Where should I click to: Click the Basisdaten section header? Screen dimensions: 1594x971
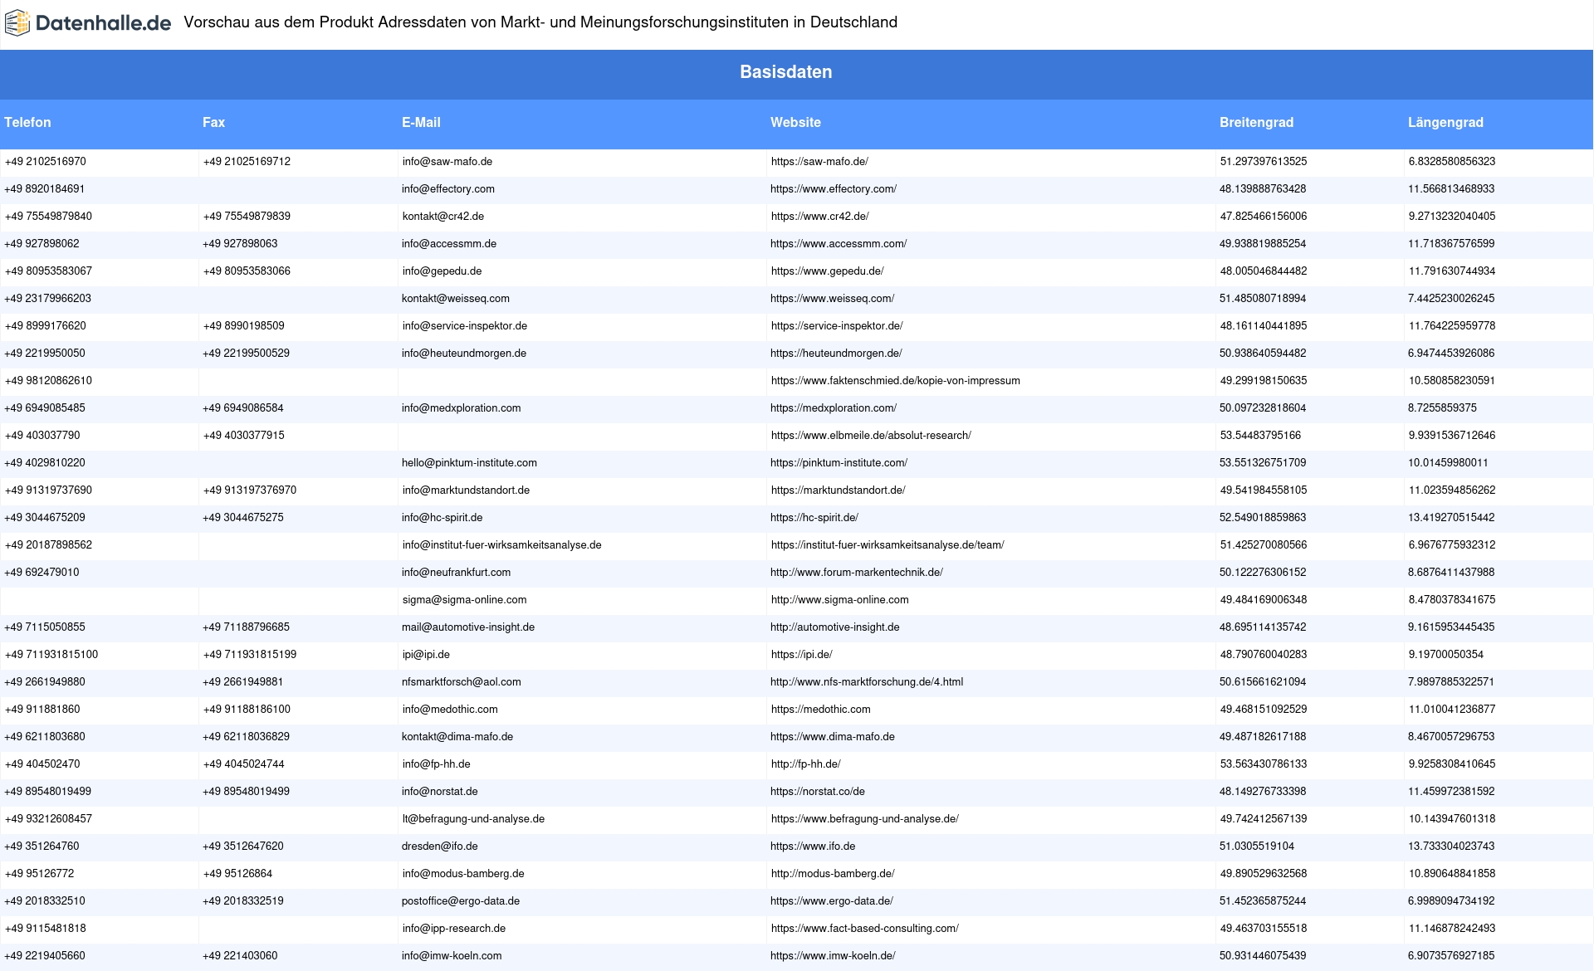tap(786, 72)
